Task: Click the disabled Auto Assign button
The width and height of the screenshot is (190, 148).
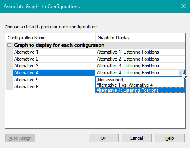Action: click(20, 138)
